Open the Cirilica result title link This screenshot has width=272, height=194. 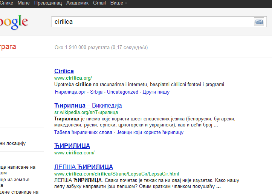64,71
